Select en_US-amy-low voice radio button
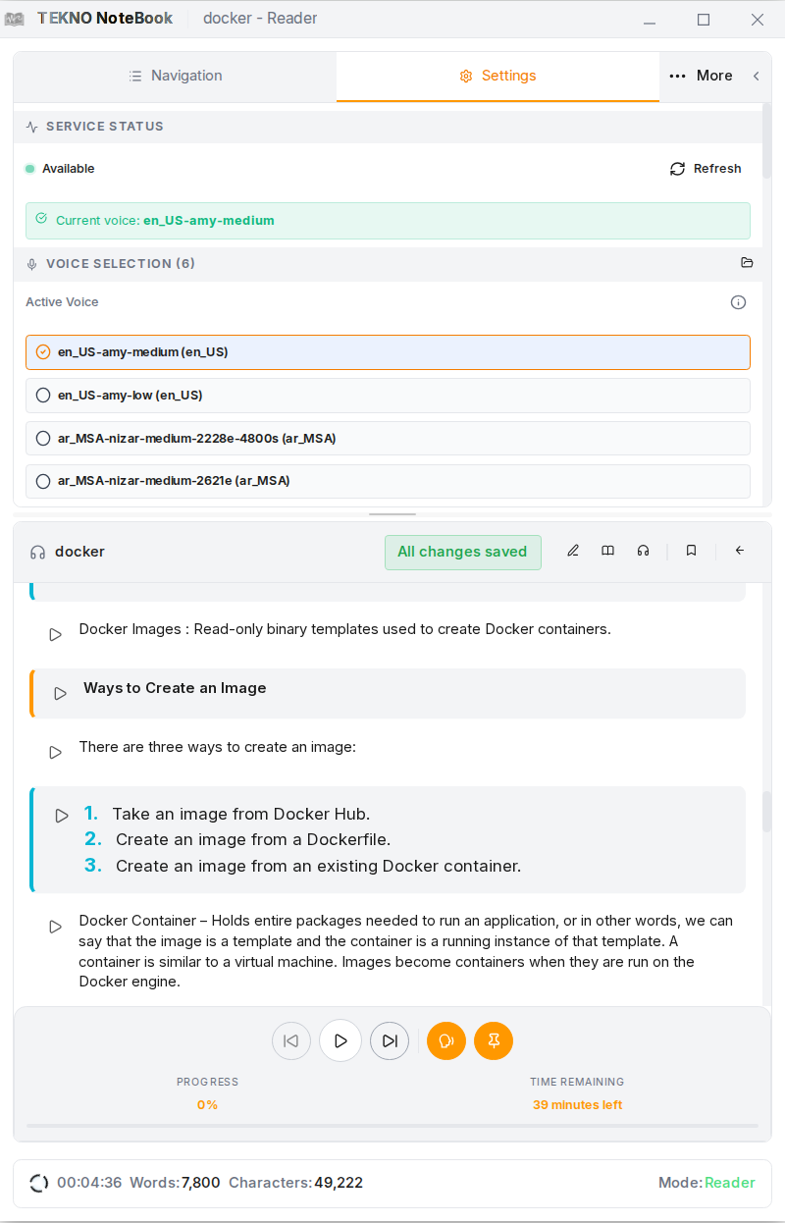Viewport: 785px width, 1223px height. [43, 396]
